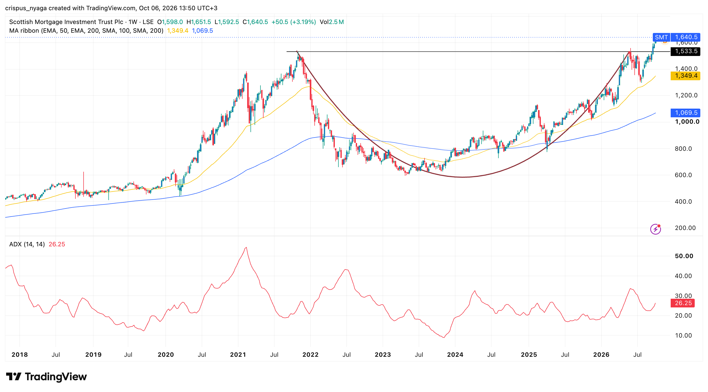Click the red 26.25 ADX axis label
This screenshot has height=392, width=708.
tap(683, 303)
